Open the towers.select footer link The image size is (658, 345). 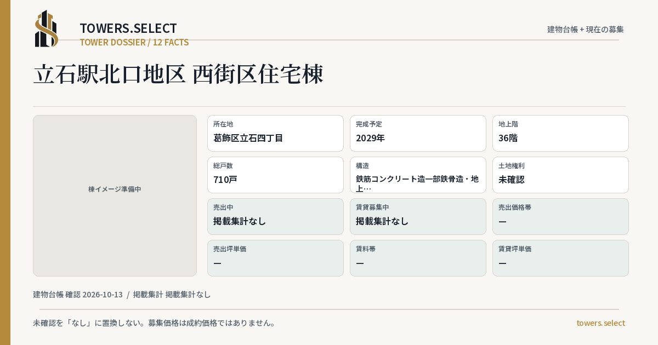(x=600, y=323)
